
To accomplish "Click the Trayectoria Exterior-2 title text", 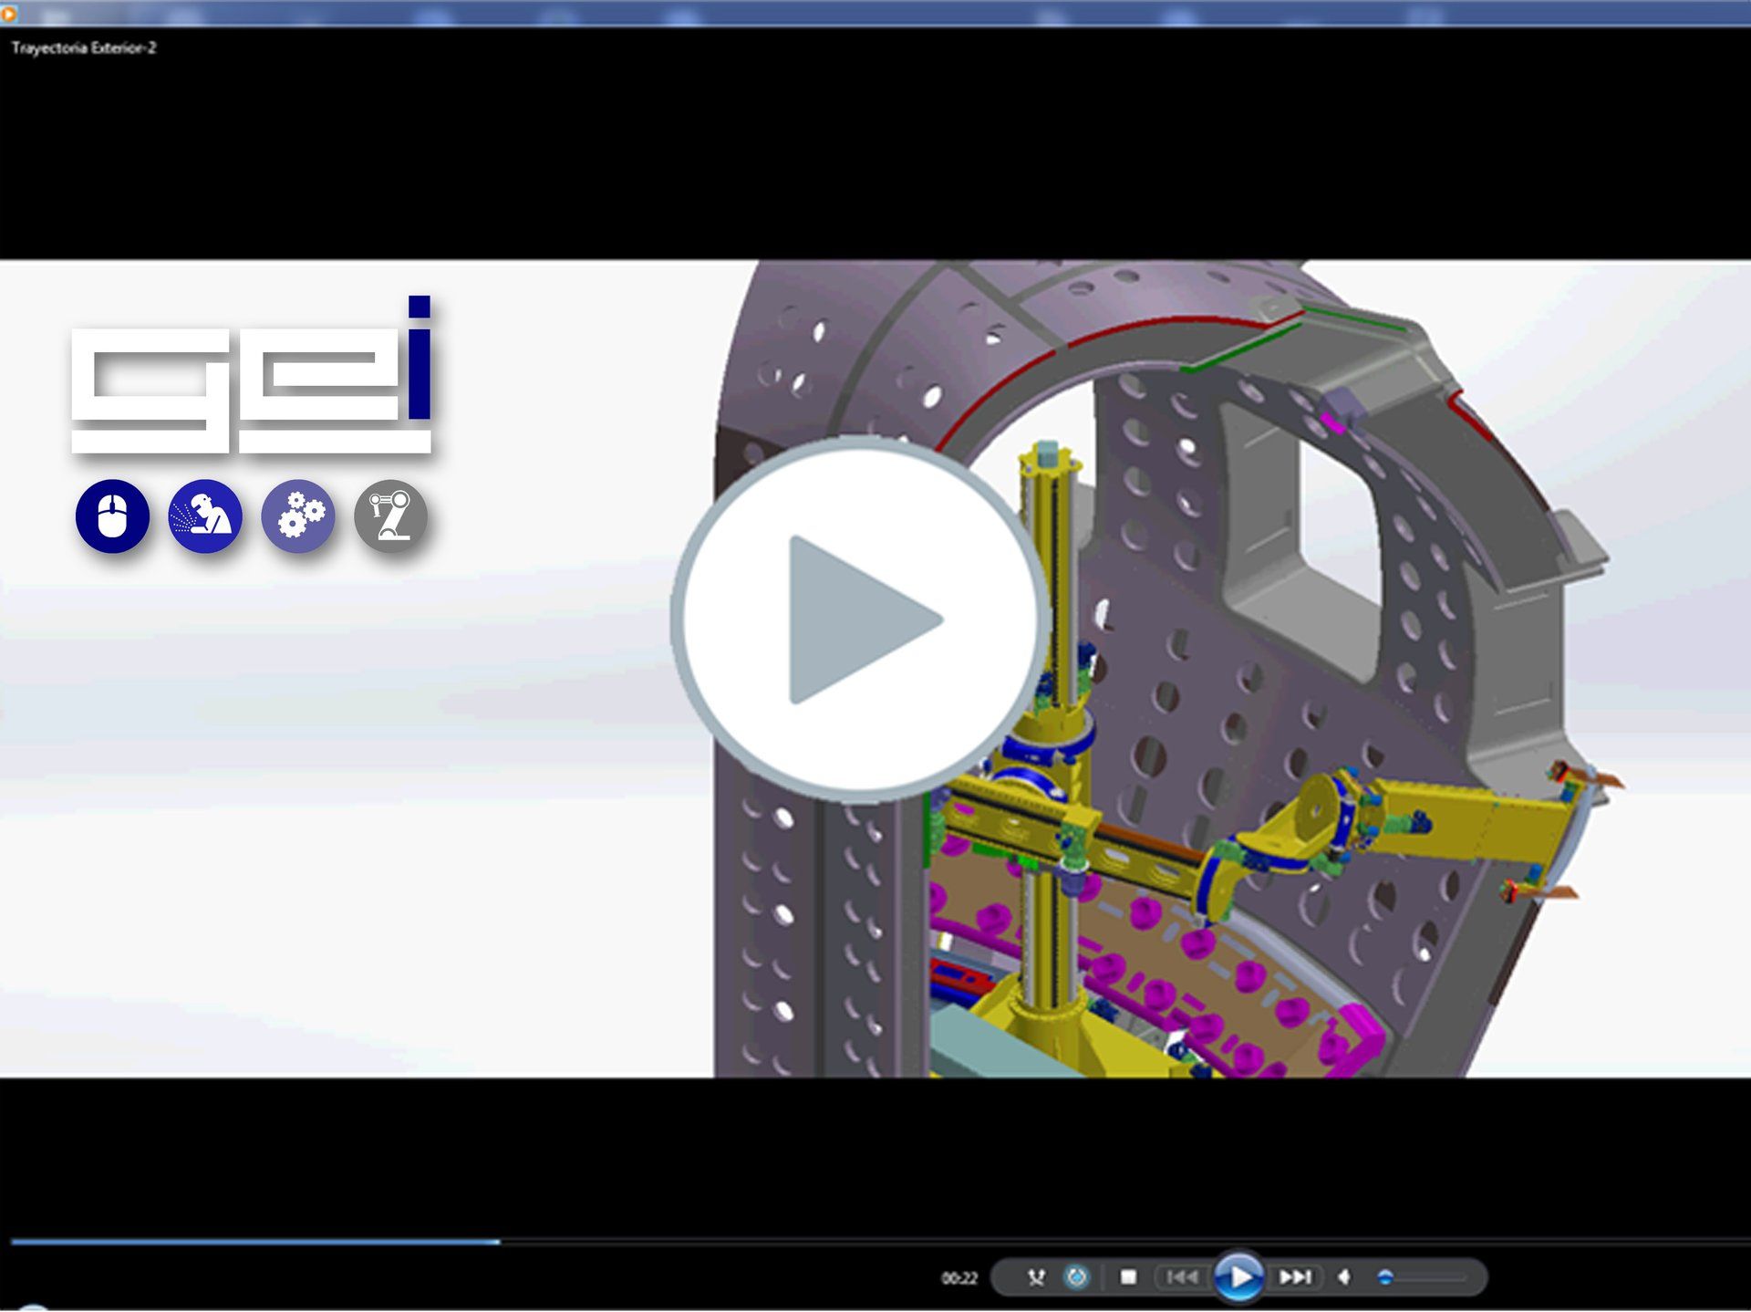I will [84, 48].
